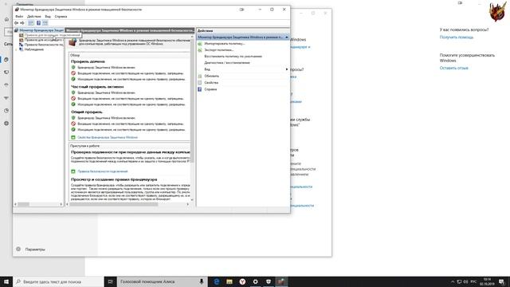Show hidden tray icons chevron

453,281
